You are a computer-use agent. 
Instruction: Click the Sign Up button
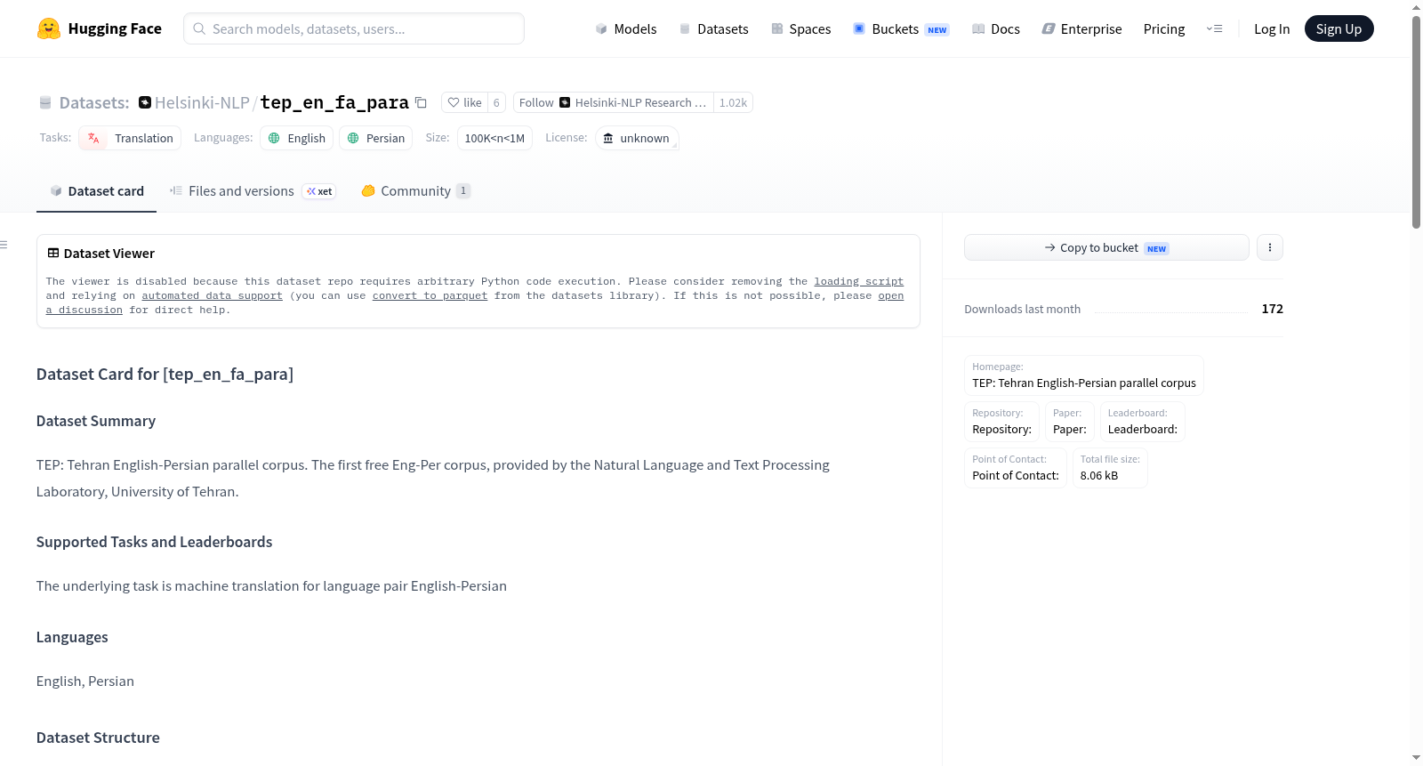tap(1339, 28)
